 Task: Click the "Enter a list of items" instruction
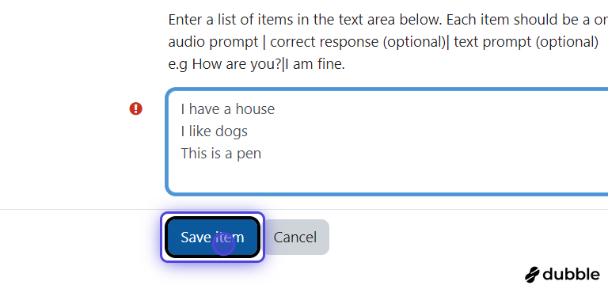230,20
